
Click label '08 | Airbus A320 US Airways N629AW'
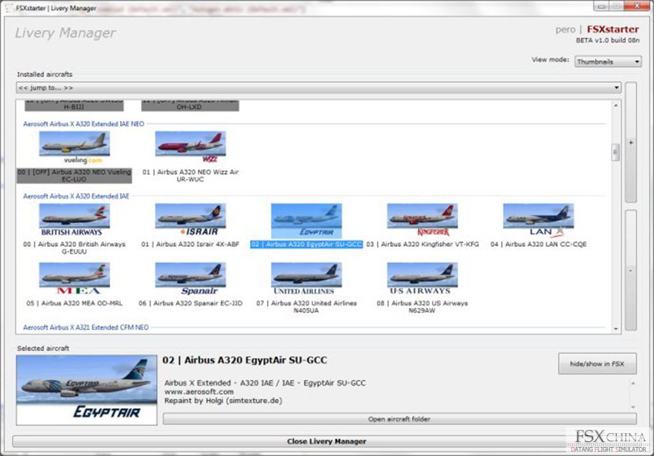click(422, 307)
